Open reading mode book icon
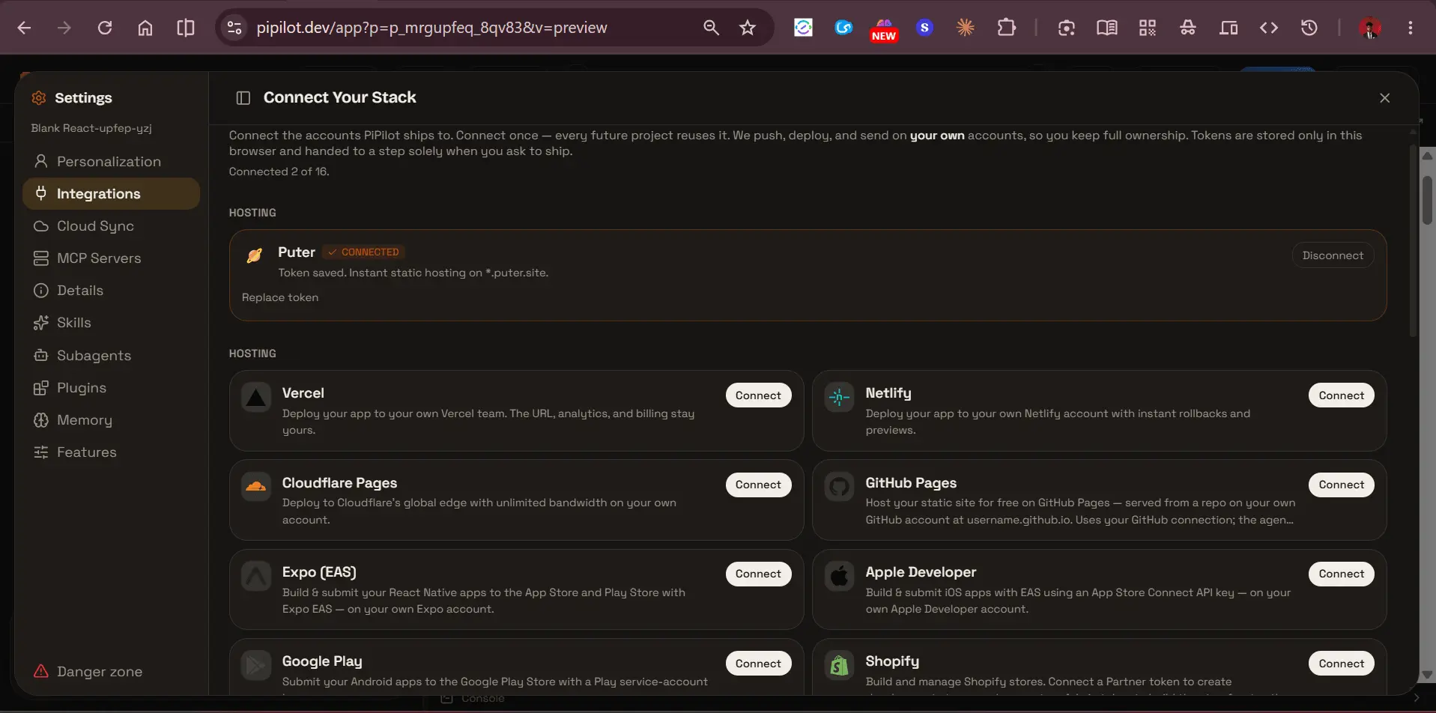This screenshot has width=1436, height=713. [1107, 28]
